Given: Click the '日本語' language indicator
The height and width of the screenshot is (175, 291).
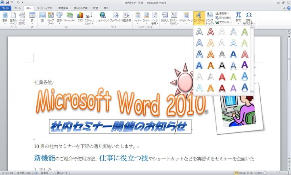Looking at the screenshot, I should (44, 173).
